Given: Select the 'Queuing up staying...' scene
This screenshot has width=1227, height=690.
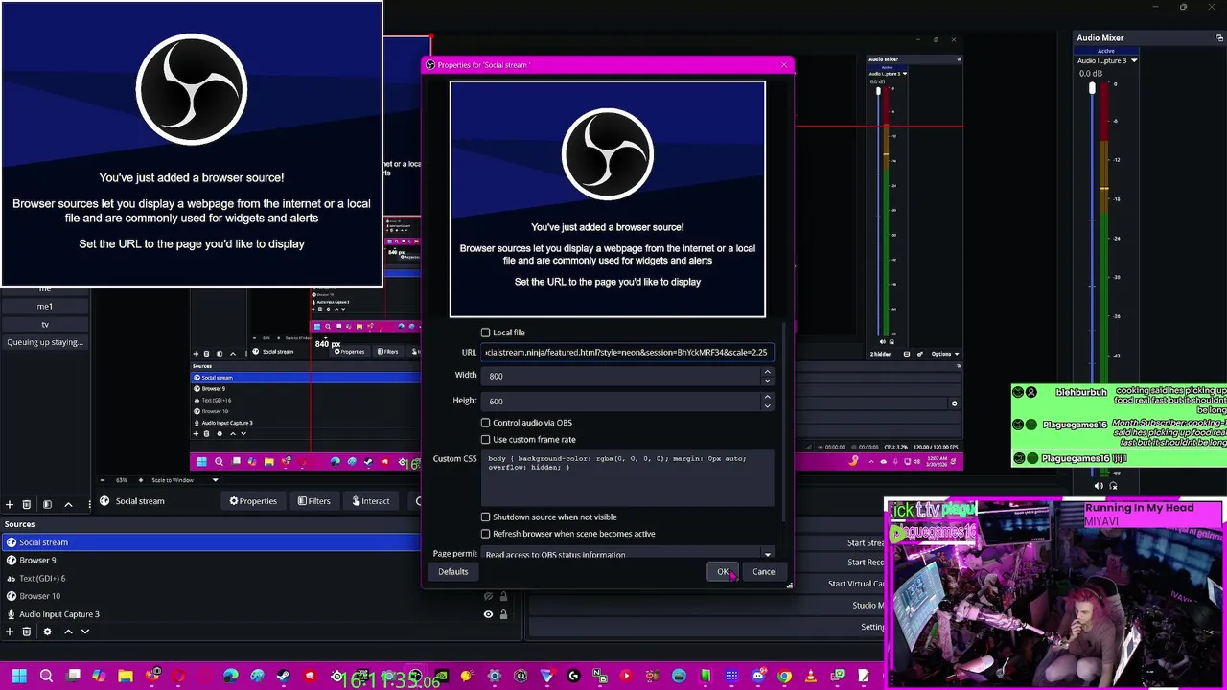Looking at the screenshot, I should [x=45, y=342].
